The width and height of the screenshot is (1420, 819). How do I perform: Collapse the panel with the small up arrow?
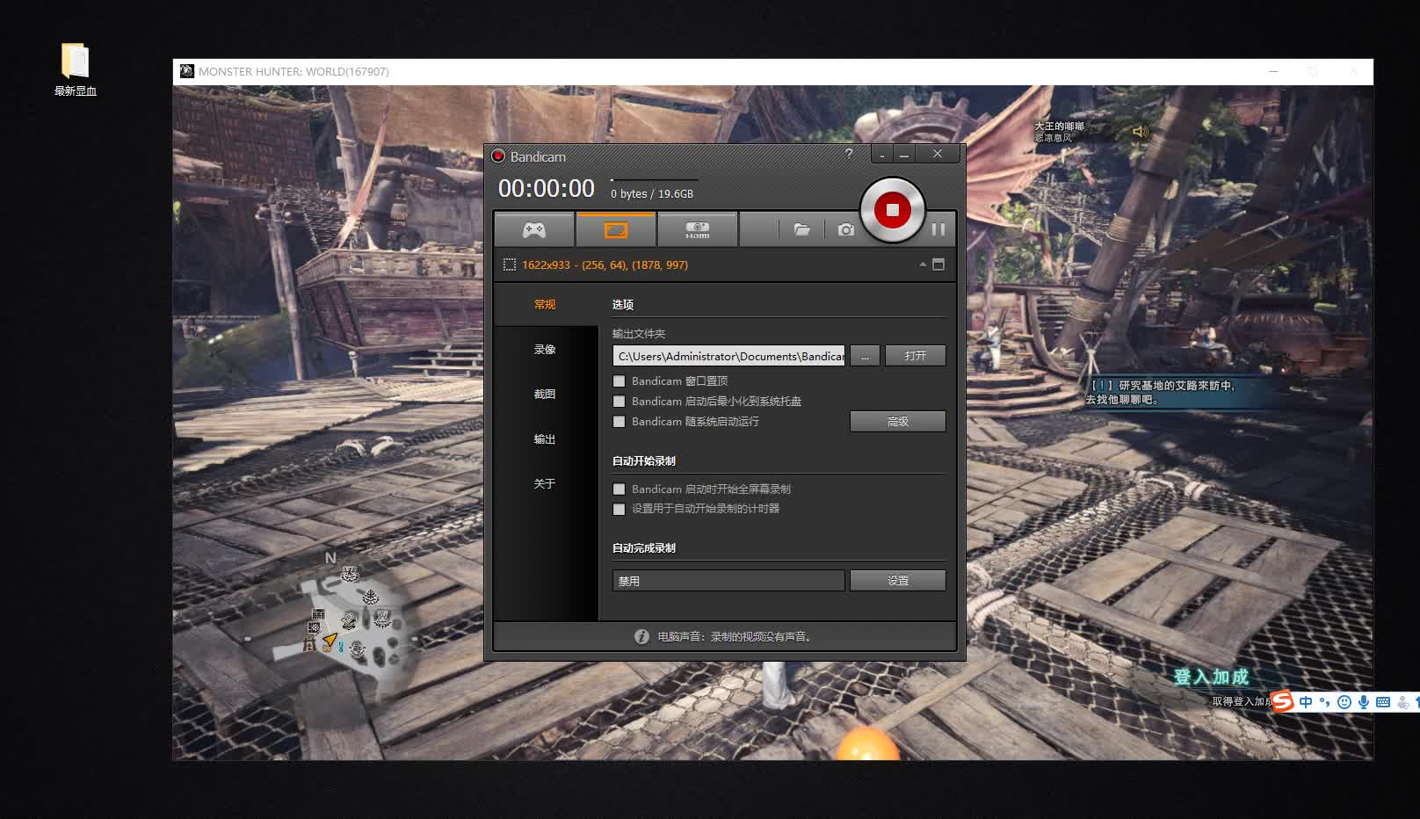point(923,265)
